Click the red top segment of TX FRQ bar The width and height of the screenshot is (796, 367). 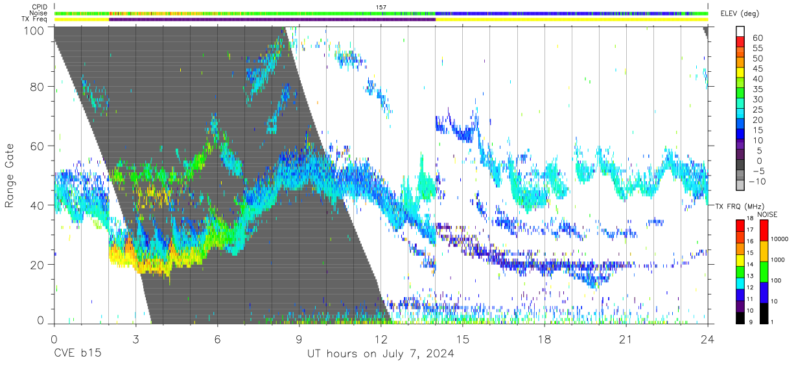pyautogui.click(x=740, y=225)
